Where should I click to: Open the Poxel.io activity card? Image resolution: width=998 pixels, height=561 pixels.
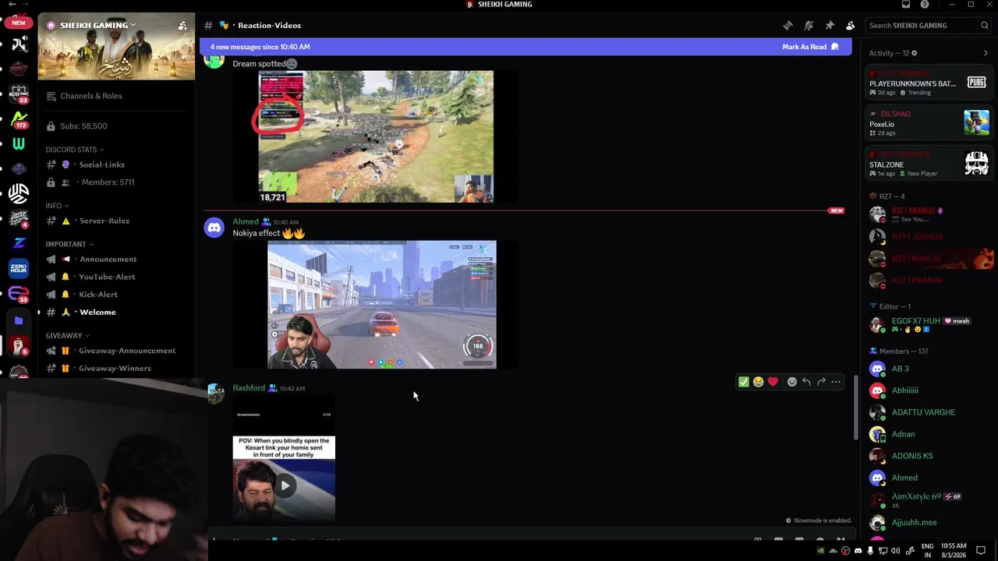929,123
